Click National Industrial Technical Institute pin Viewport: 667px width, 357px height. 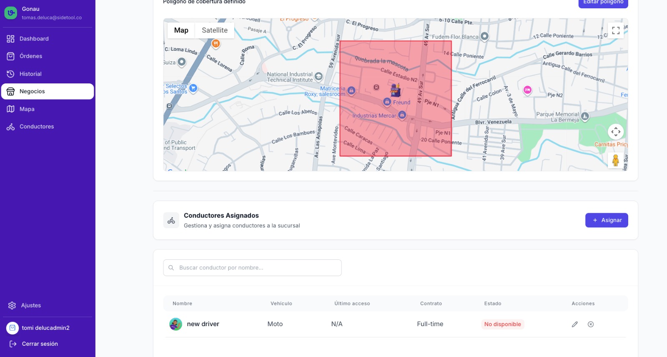(319, 76)
